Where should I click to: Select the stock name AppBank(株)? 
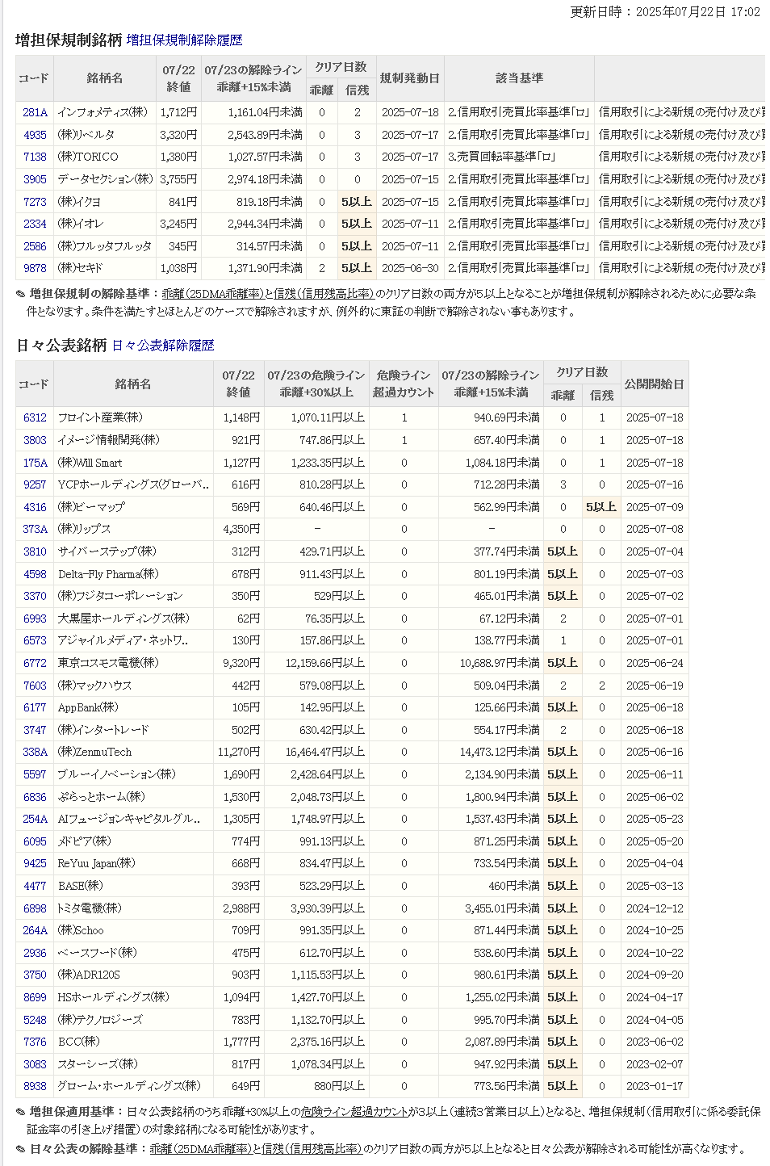pos(88,707)
